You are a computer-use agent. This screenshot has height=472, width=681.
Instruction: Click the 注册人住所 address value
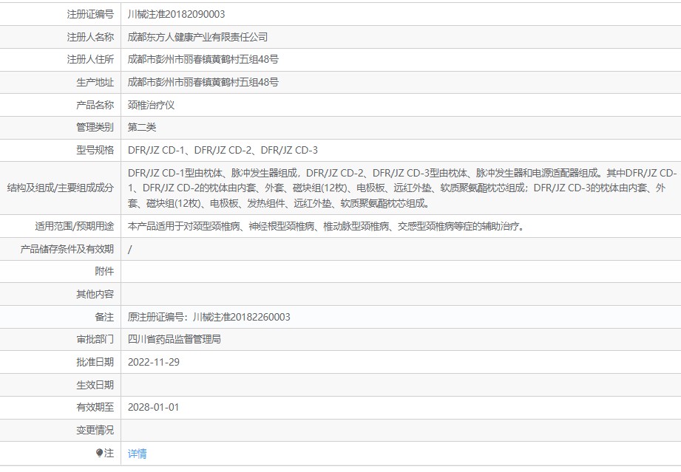tap(203, 59)
